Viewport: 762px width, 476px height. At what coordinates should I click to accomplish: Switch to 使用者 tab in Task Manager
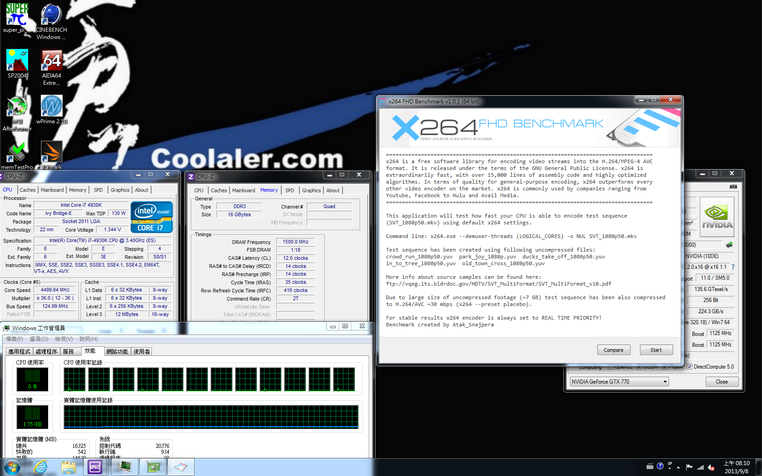142,351
